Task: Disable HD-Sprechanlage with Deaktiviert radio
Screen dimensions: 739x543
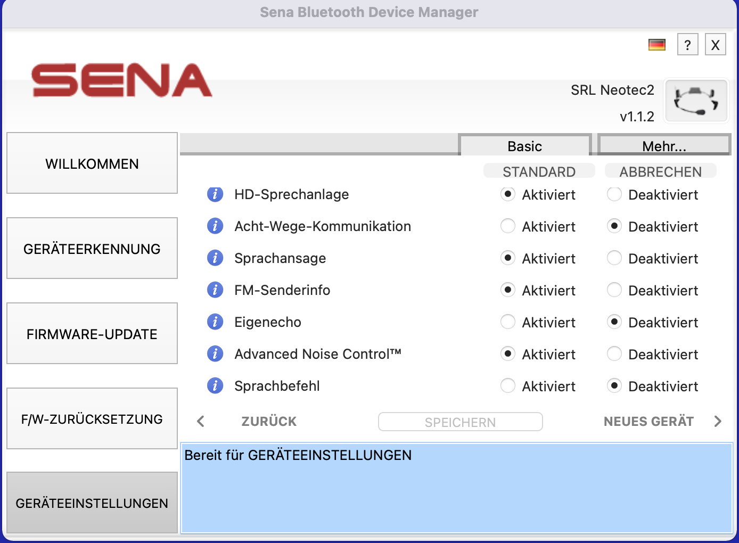Action: 614,194
